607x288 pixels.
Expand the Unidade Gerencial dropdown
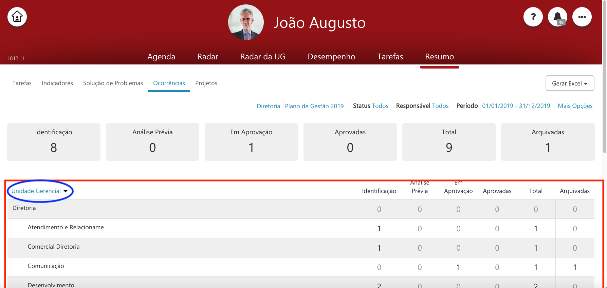coord(40,191)
